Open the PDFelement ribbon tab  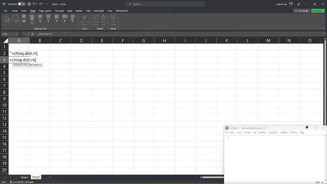(122, 11)
